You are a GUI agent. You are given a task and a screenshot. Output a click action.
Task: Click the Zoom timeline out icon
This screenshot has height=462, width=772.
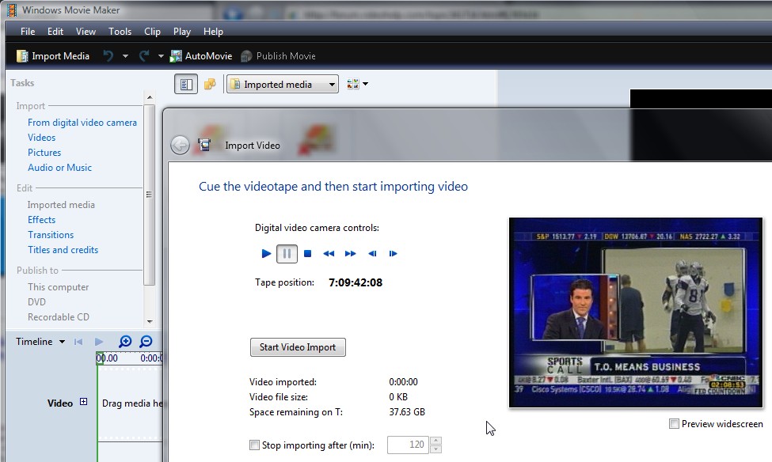[x=146, y=342]
